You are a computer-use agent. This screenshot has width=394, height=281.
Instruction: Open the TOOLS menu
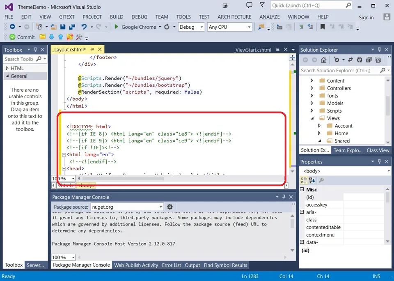point(183,17)
